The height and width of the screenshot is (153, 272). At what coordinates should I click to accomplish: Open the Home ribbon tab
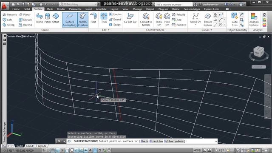[x=16, y=9]
